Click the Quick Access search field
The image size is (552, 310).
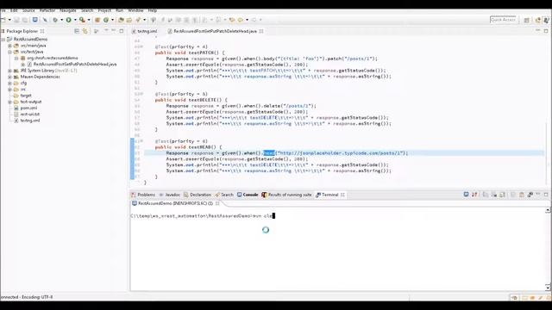[x=503, y=20]
